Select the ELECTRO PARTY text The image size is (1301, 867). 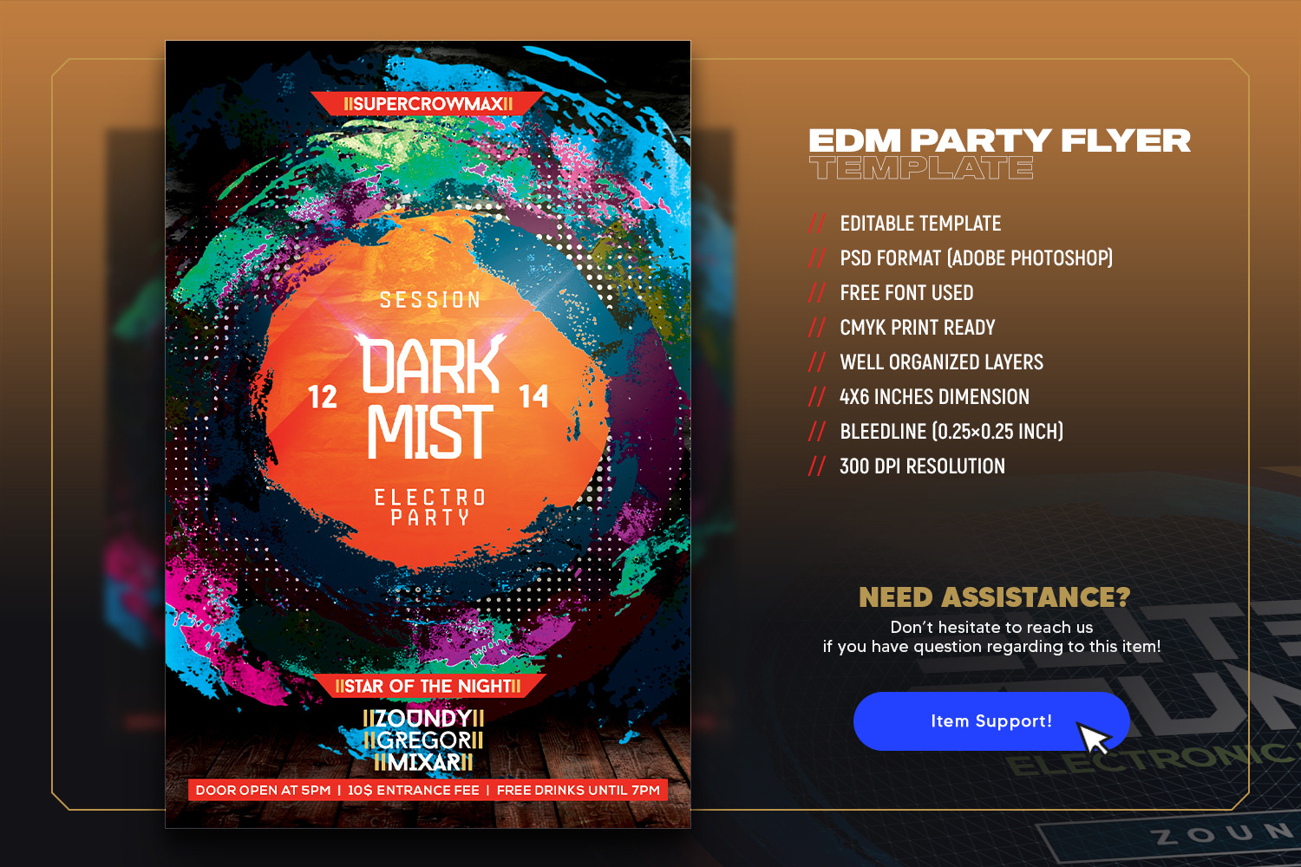[430, 507]
